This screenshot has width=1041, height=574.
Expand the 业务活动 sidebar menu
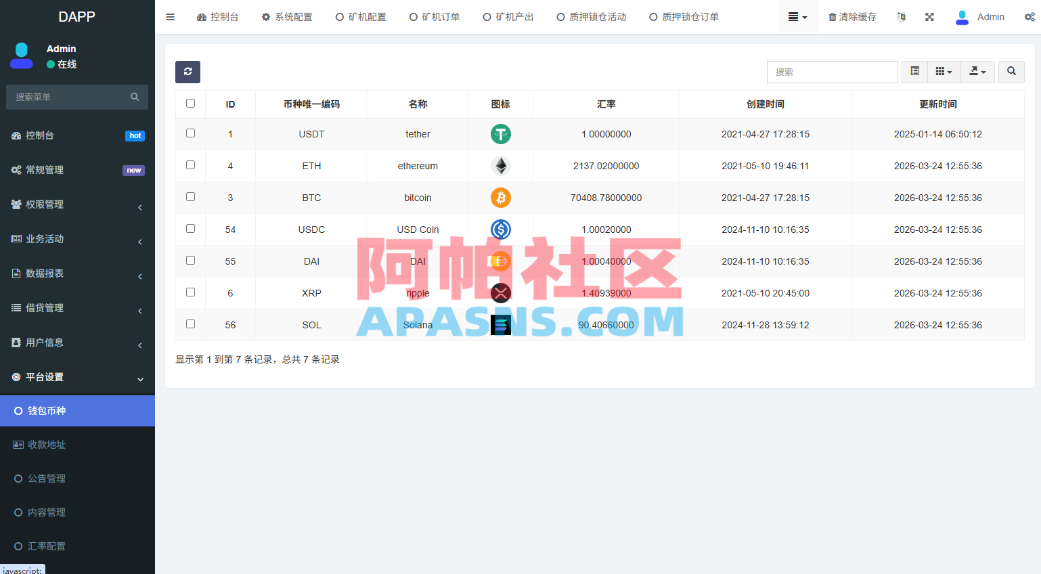(x=77, y=239)
